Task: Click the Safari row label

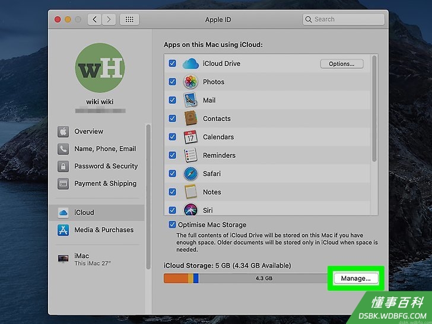Action: click(212, 173)
